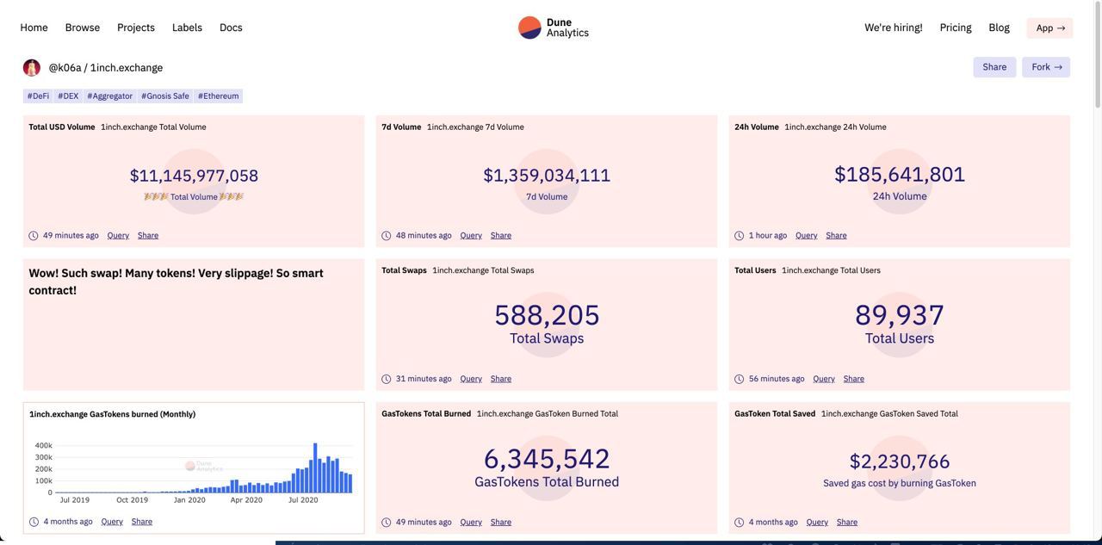Click the 588,205 Total Swaps value

coord(547,315)
